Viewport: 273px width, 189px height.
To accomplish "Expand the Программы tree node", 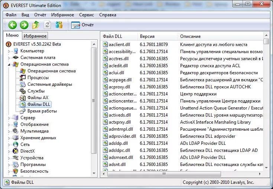I will click(9, 164).
